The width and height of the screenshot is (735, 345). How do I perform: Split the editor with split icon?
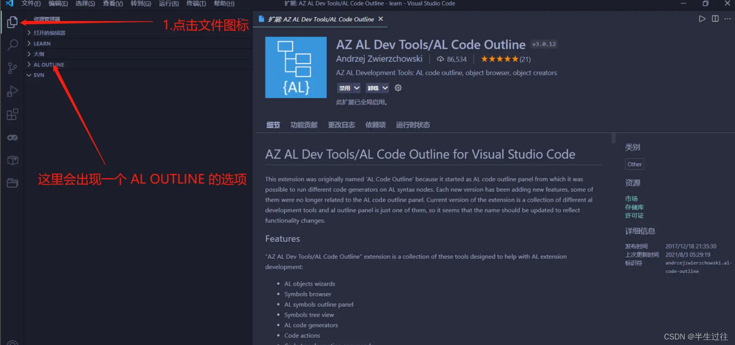(715, 19)
